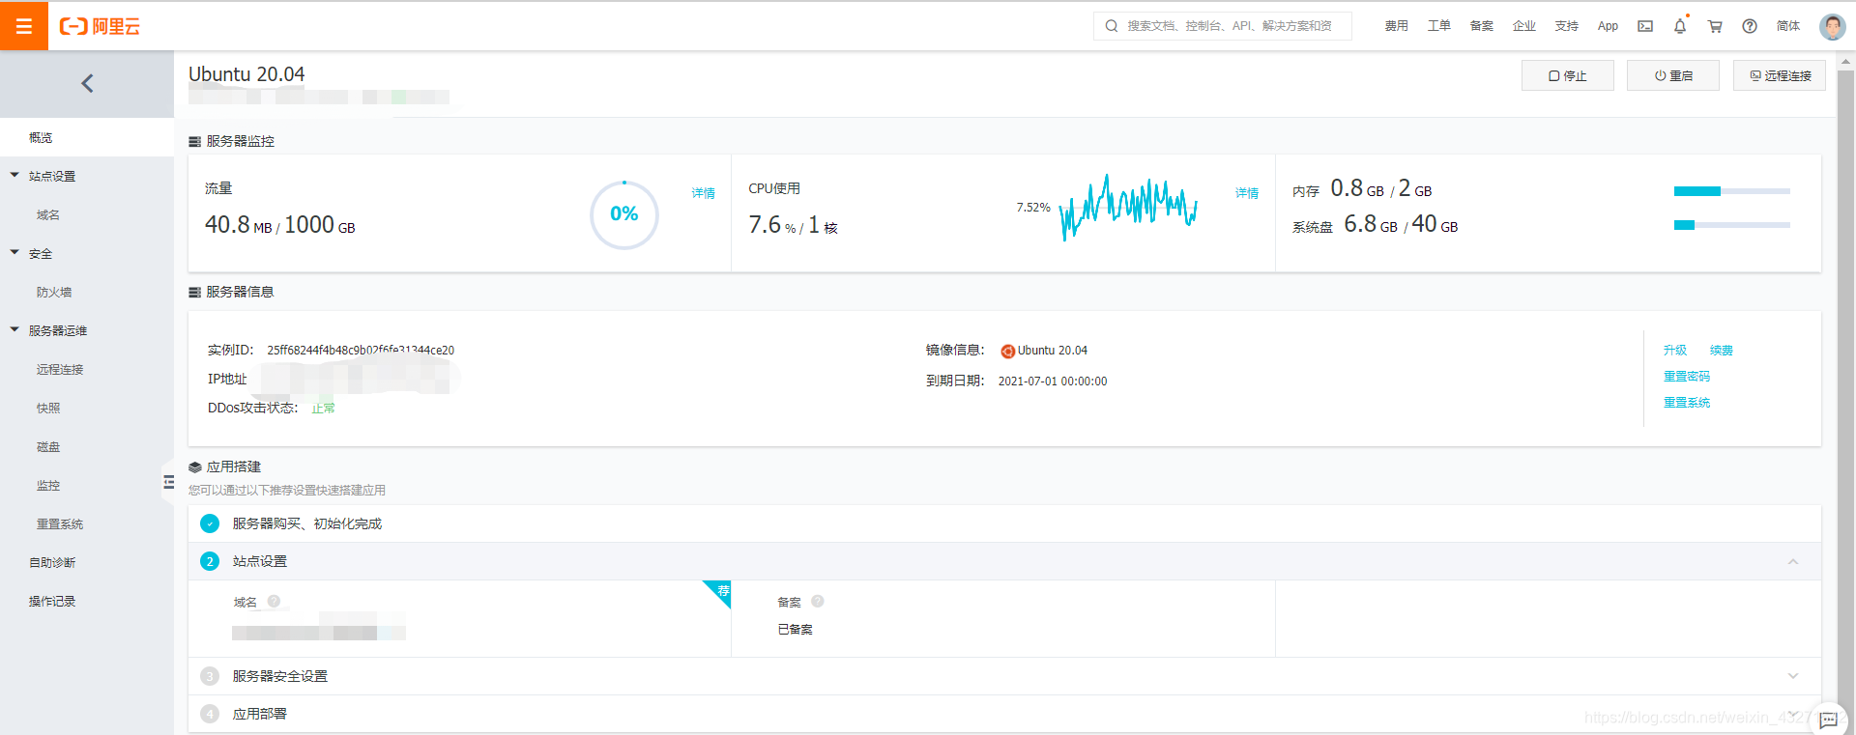Click the Ubuntu logo in 镜像信息
1856x735 pixels.
1007,352
